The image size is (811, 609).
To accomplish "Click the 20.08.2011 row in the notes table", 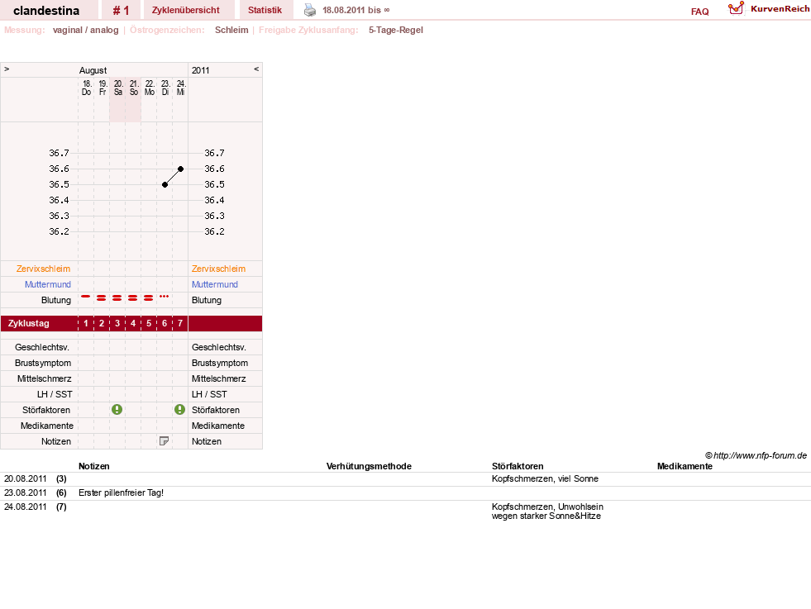I will [405, 478].
